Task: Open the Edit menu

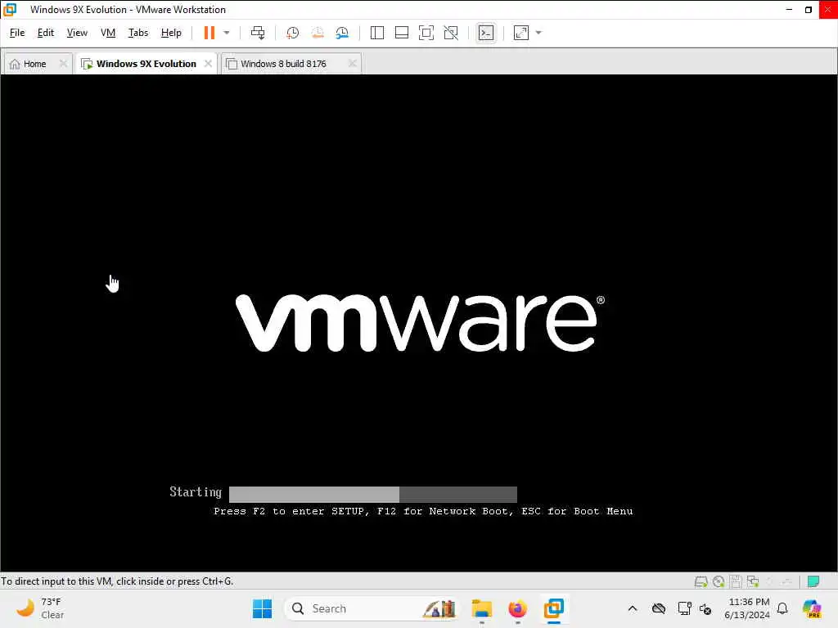Action: pos(46,33)
